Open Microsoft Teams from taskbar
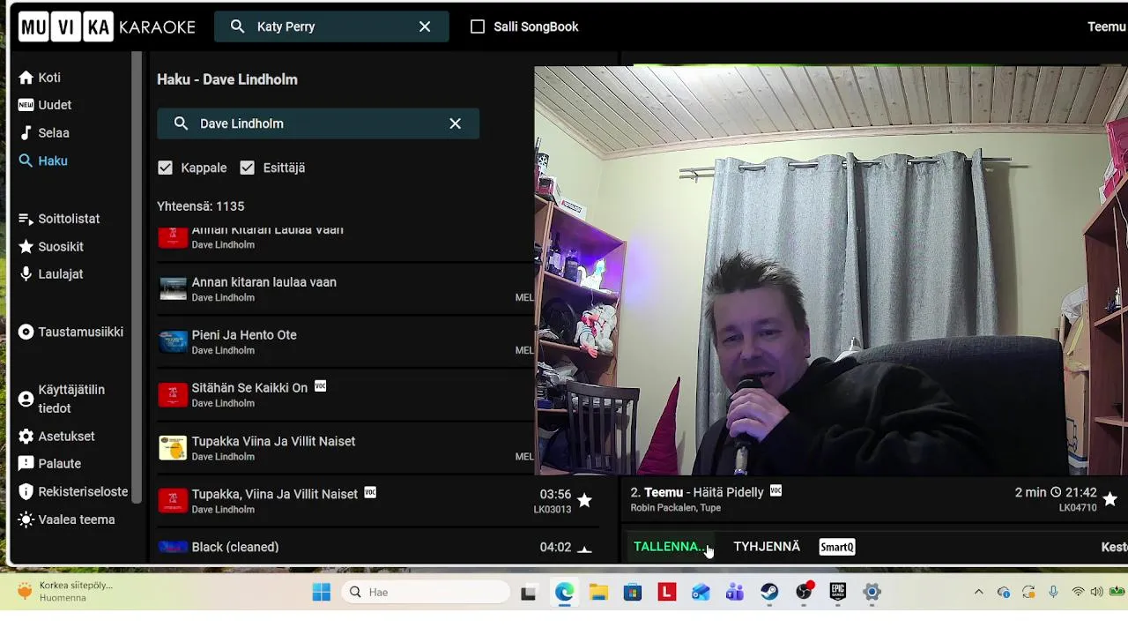Image resolution: width=1128 pixels, height=635 pixels. pos(735,593)
